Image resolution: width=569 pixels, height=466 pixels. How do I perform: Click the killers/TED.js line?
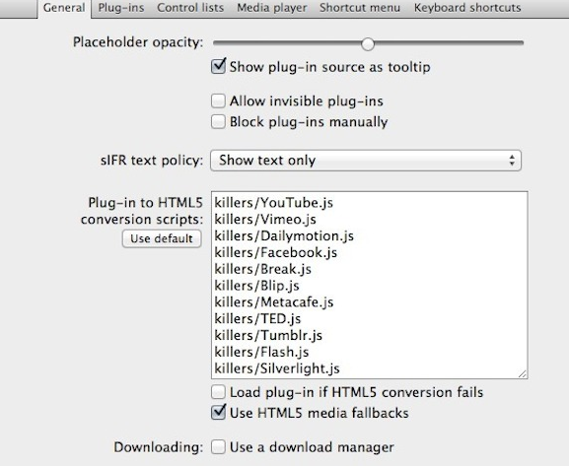(x=257, y=319)
